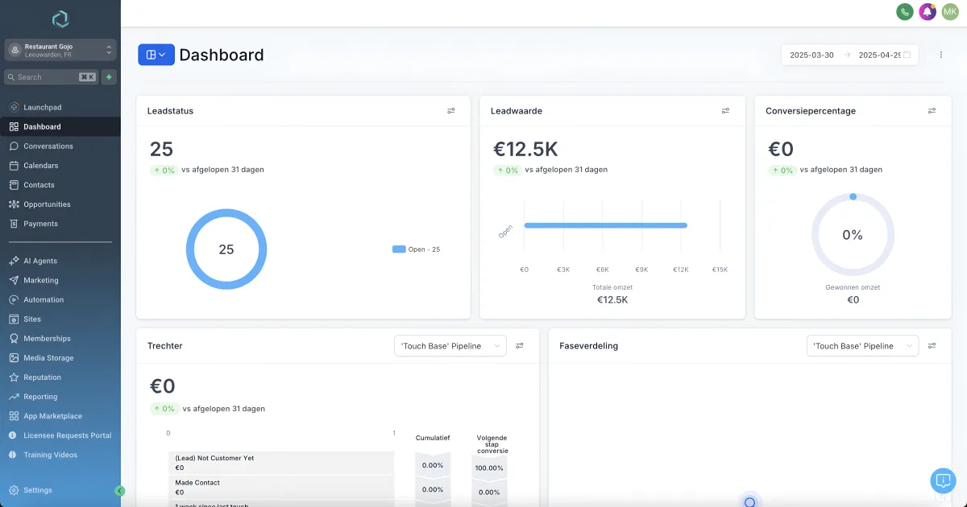This screenshot has width=967, height=507.
Task: Open Conversiepercentage widget filter settings icon
Action: click(932, 111)
